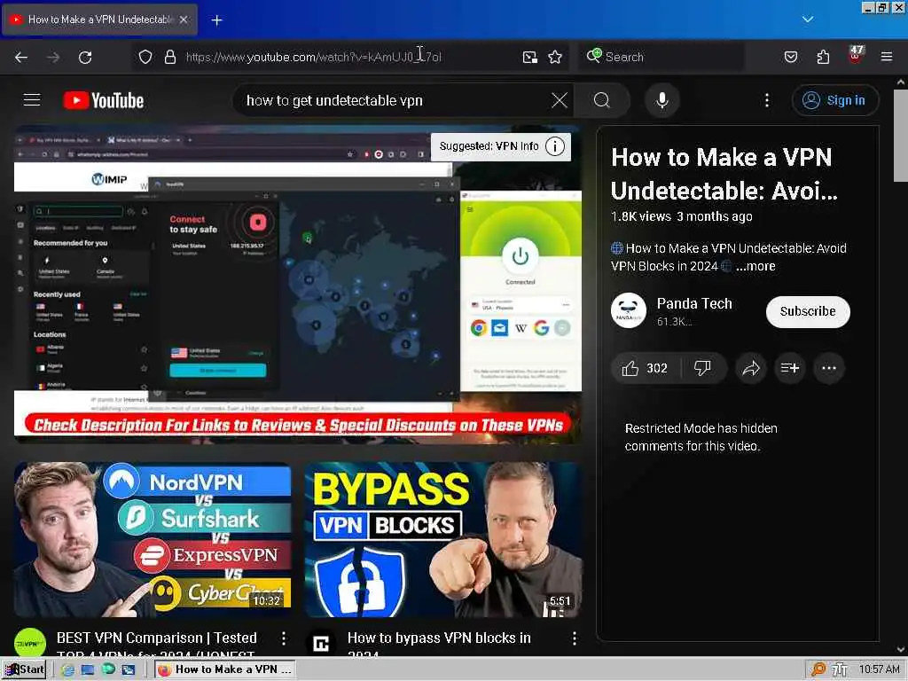This screenshot has height=681, width=908.
Task: Open Save to Pocket icon
Action: tap(791, 57)
